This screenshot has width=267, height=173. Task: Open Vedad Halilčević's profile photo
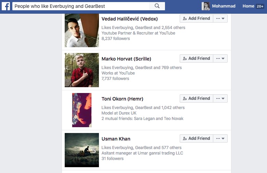coord(82,30)
